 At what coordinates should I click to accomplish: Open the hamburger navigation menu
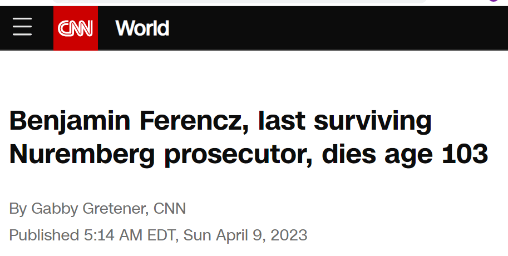coord(22,28)
